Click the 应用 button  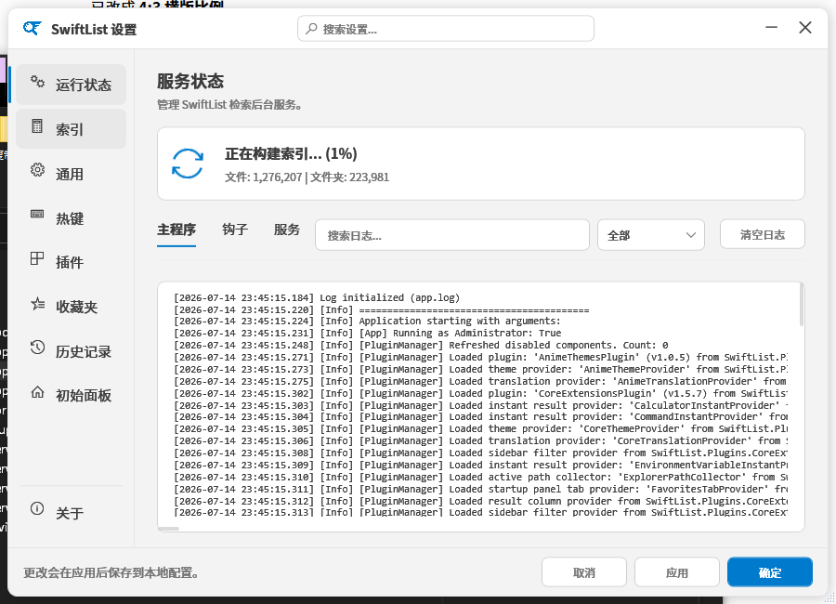(x=676, y=572)
